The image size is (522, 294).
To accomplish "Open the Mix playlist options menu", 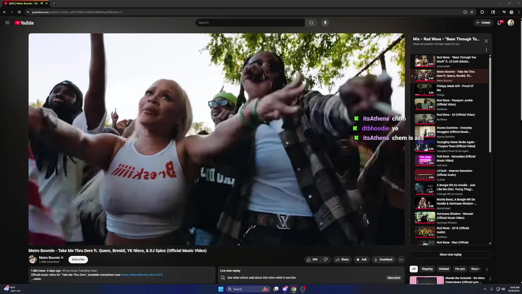I will [486, 50].
